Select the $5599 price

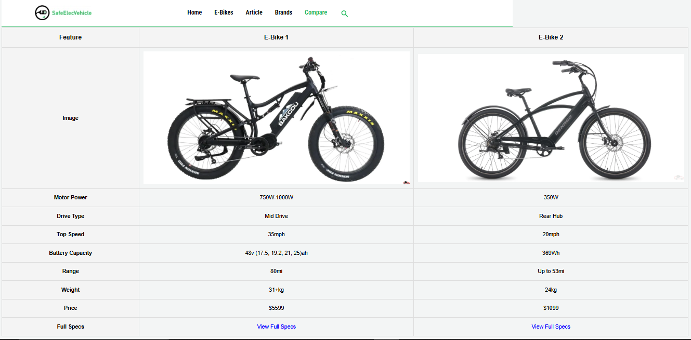coord(276,308)
